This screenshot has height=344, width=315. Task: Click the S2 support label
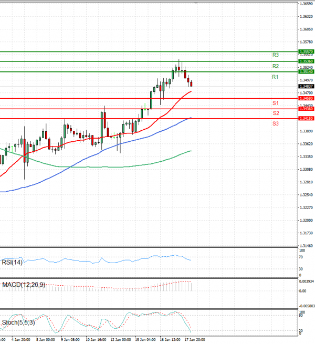click(x=276, y=113)
